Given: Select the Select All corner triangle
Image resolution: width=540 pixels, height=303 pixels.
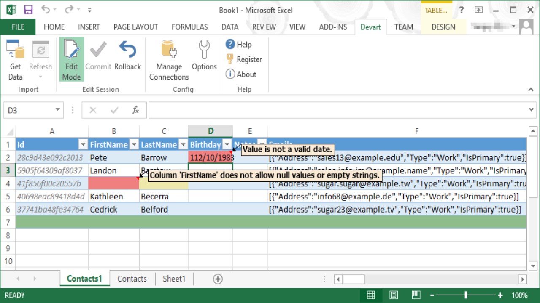Looking at the screenshot, I should tap(9, 131).
